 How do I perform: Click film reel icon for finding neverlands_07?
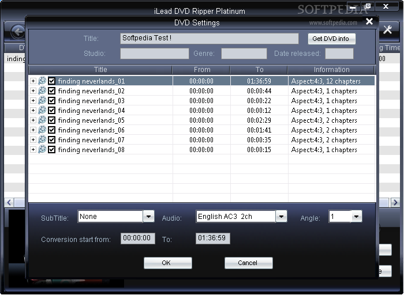click(42, 139)
